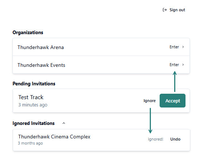Click the '3 months ago' timestamp
This screenshot has height=154, width=207.
pyautogui.click(x=30, y=143)
